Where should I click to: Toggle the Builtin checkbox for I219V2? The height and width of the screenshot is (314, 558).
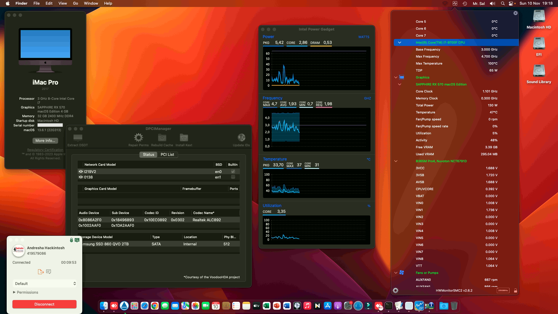pos(233,172)
